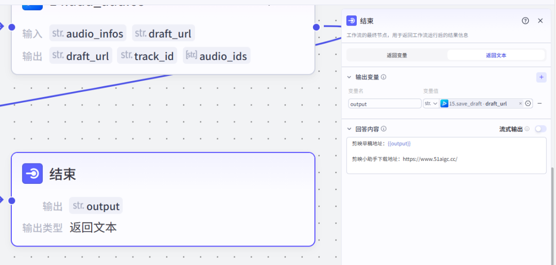The image size is (556, 265).
Task: Open str. type dropdown for output variable
Action: click(431, 104)
